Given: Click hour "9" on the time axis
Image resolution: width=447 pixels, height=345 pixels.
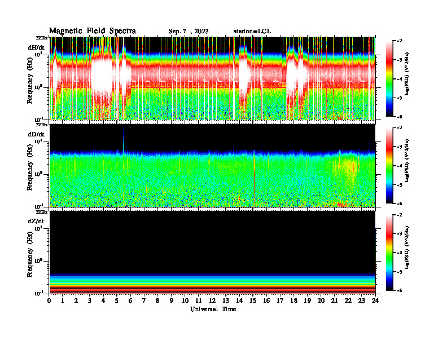Looking at the screenshot, I should tap(172, 300).
